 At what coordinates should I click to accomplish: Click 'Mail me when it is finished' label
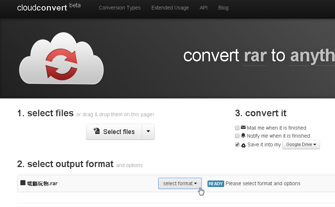click(x=277, y=128)
